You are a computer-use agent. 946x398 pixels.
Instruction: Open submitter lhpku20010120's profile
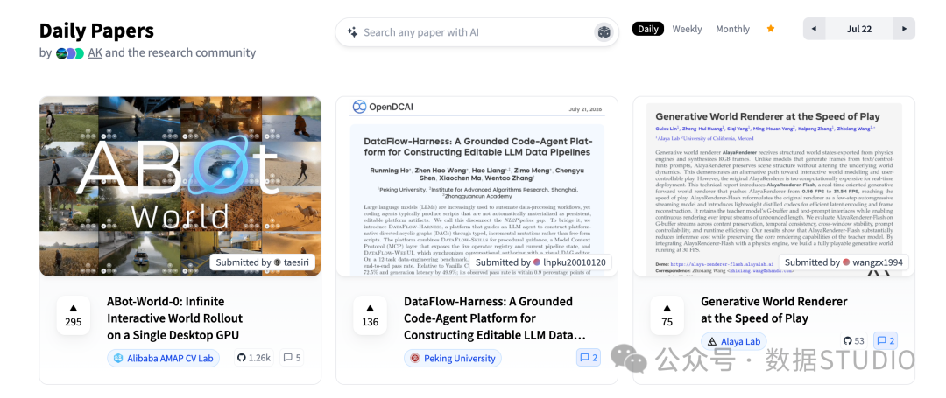(541, 262)
